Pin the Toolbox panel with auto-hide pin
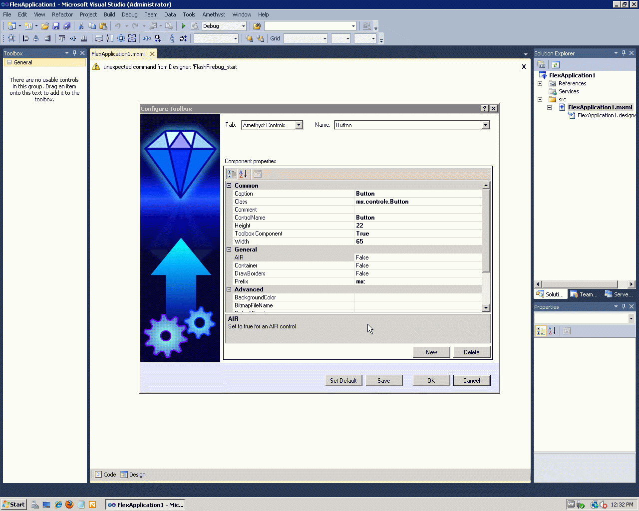 [x=75, y=53]
